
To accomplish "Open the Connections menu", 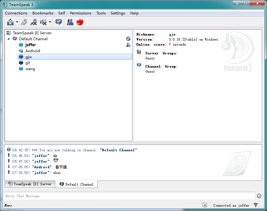I will [x=16, y=13].
